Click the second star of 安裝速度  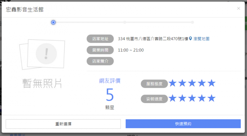183,98
